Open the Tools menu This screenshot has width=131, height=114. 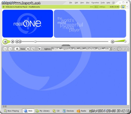tap(102, 3)
